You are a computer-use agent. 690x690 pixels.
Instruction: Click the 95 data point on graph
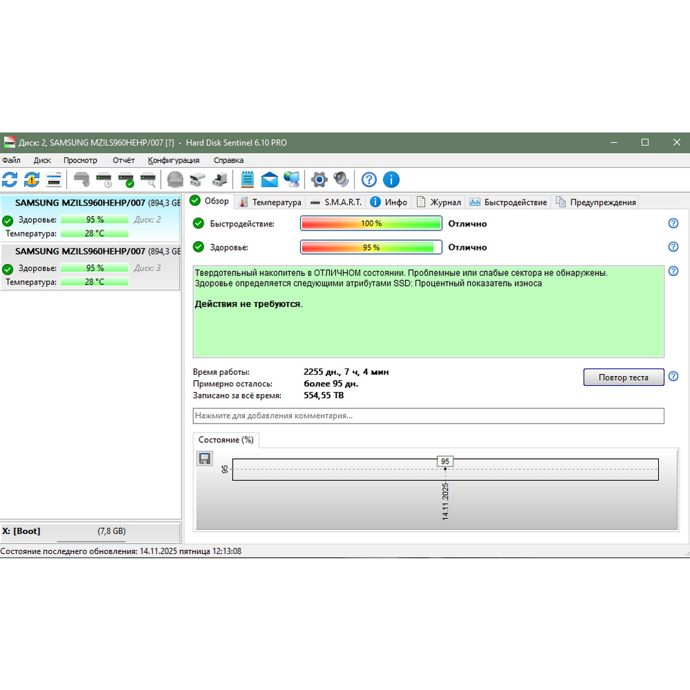(x=445, y=469)
